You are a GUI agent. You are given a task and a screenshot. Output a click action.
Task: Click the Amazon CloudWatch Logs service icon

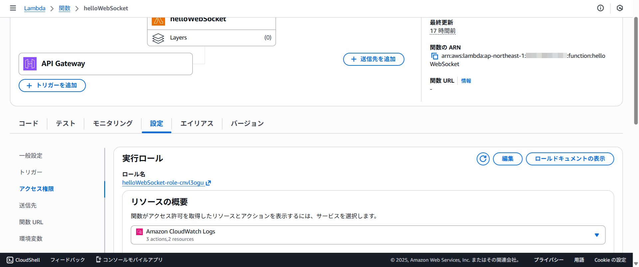(x=139, y=232)
